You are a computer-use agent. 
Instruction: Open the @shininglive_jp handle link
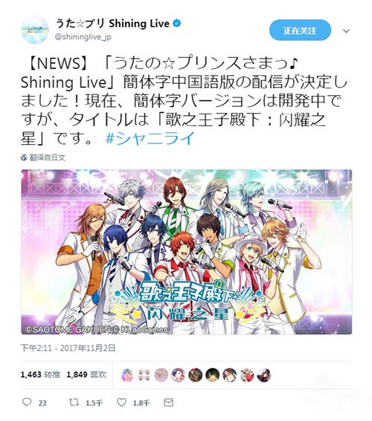(83, 37)
